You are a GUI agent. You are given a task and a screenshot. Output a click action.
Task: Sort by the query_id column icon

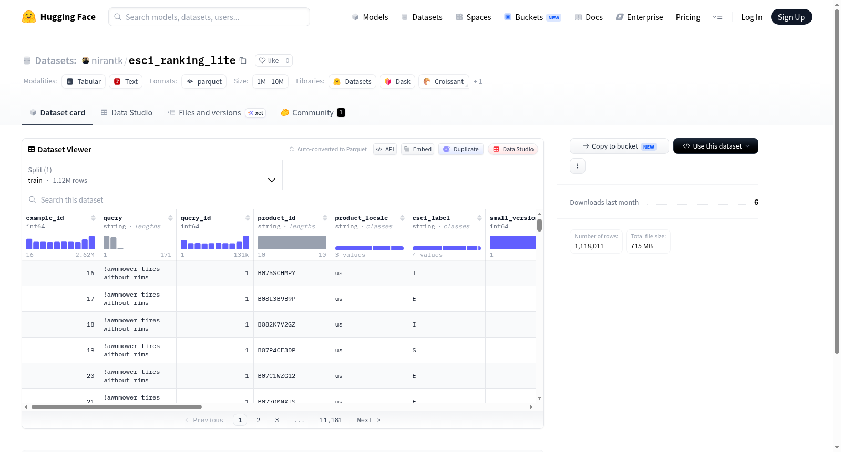(x=248, y=218)
